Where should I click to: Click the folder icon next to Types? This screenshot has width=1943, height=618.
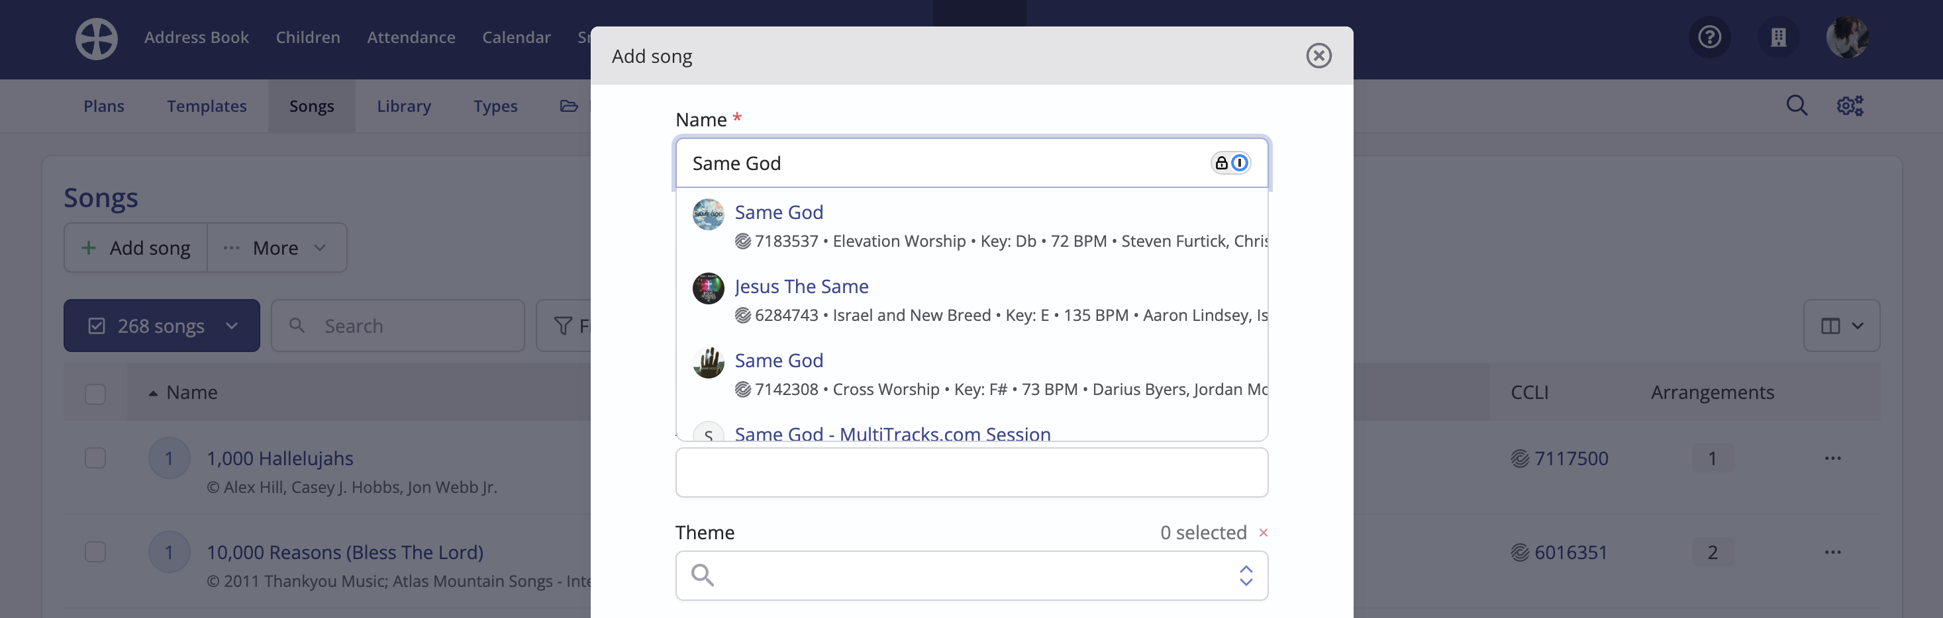[569, 107]
